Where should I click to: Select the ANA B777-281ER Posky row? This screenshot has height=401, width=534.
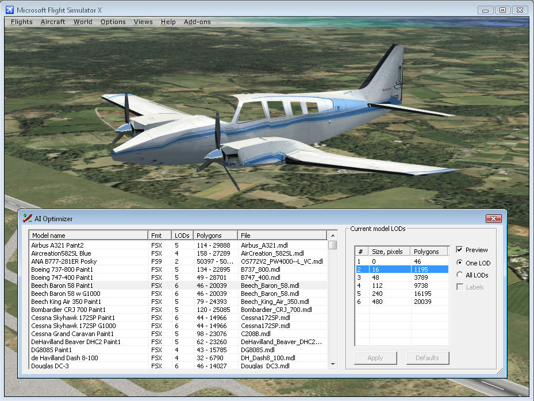point(178,261)
